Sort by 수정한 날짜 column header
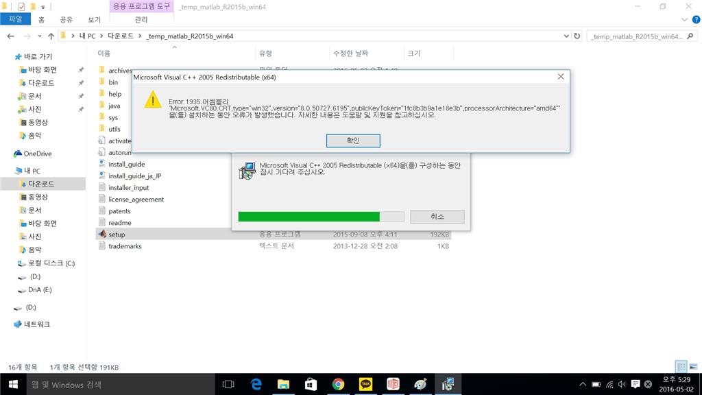Viewport: 702px width, 395px height. (350, 53)
